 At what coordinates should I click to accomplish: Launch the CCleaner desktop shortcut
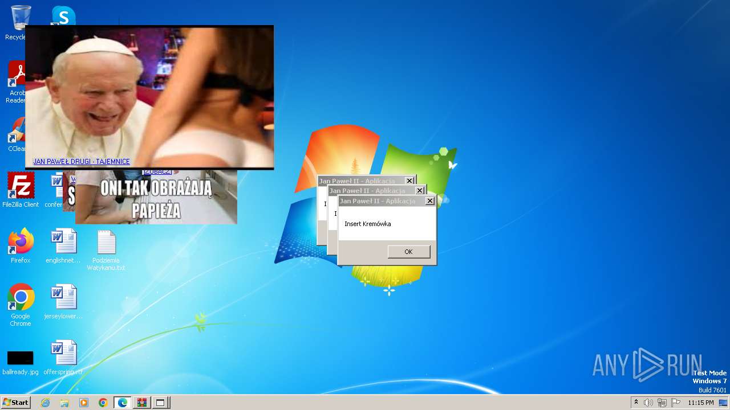click(16, 134)
